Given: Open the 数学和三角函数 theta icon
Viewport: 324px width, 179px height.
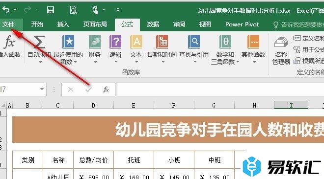Looking at the screenshot, I should (x=225, y=42).
